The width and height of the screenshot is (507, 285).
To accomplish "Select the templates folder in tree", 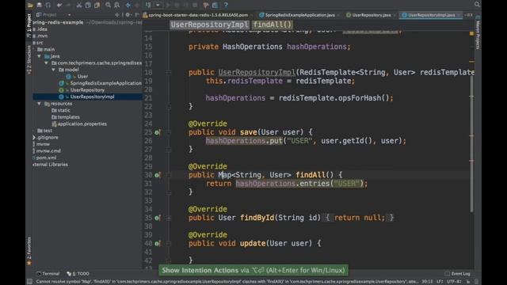I will point(66,117).
